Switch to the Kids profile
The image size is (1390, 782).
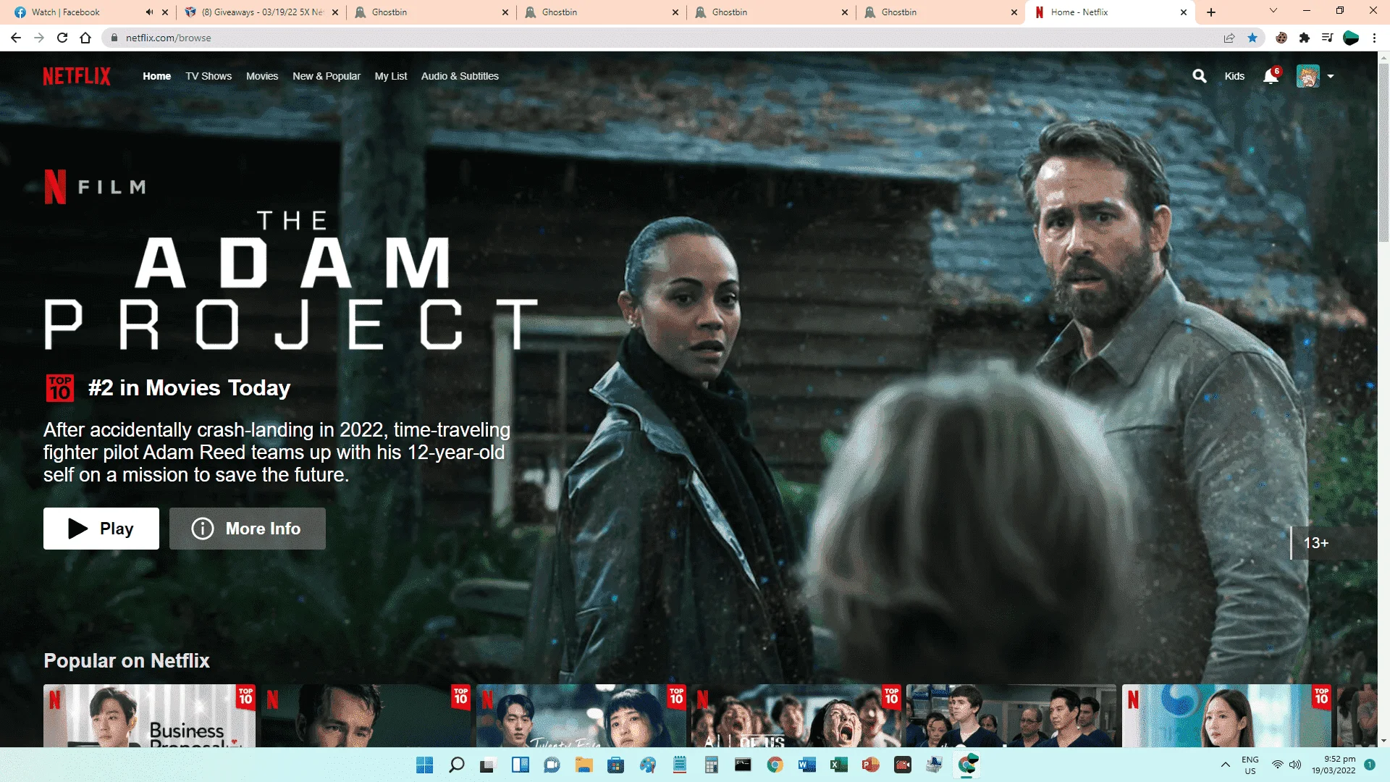coord(1234,76)
